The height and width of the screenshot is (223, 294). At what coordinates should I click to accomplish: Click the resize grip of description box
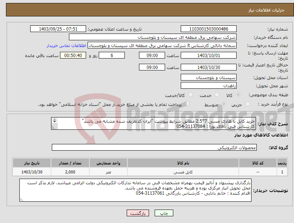click(53, 128)
